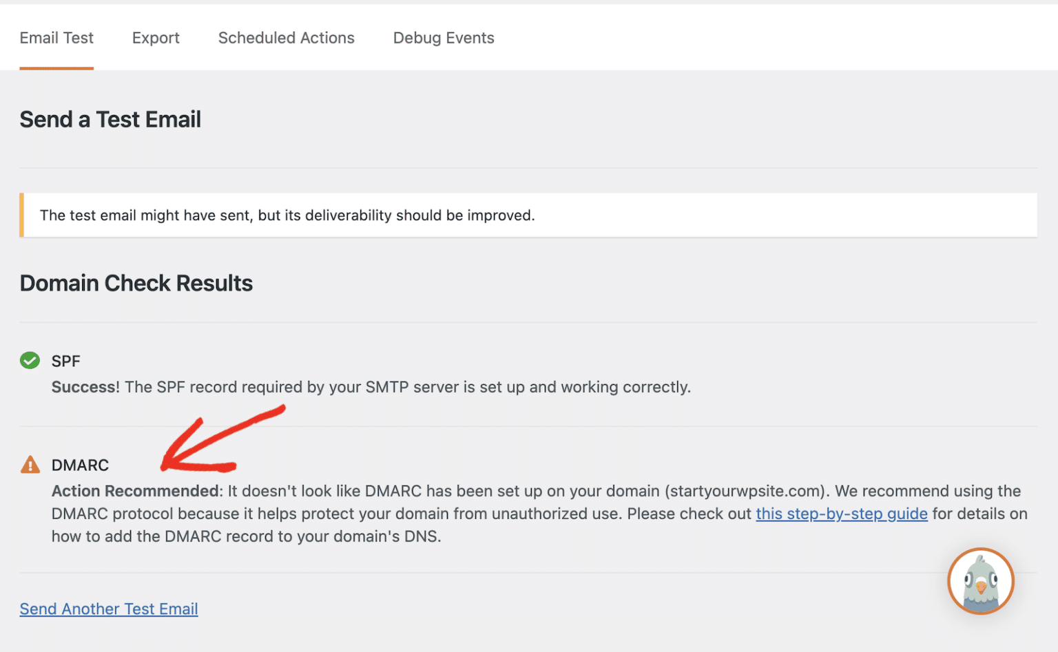This screenshot has height=652, width=1058.
Task: Open the pigeon mascot chat assistant
Action: click(980, 581)
